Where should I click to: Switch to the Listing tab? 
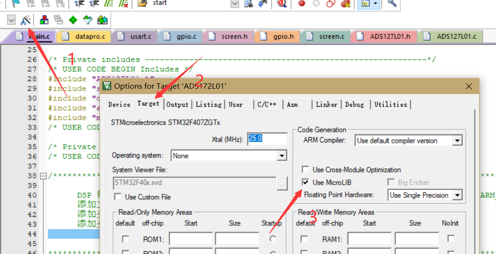point(208,104)
